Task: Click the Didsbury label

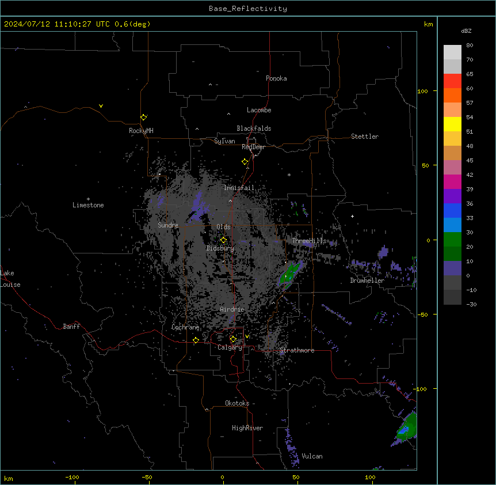Action: tap(220, 248)
